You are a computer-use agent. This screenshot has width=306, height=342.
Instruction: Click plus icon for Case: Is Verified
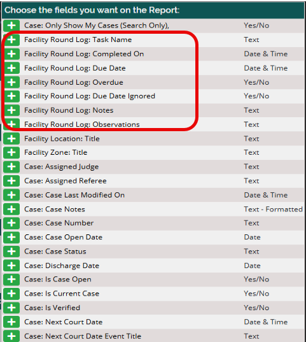[x=11, y=308]
